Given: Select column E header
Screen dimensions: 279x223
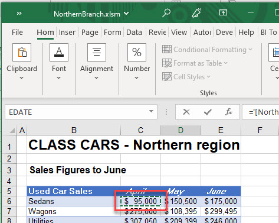Looking at the screenshot, I should coord(221,130).
